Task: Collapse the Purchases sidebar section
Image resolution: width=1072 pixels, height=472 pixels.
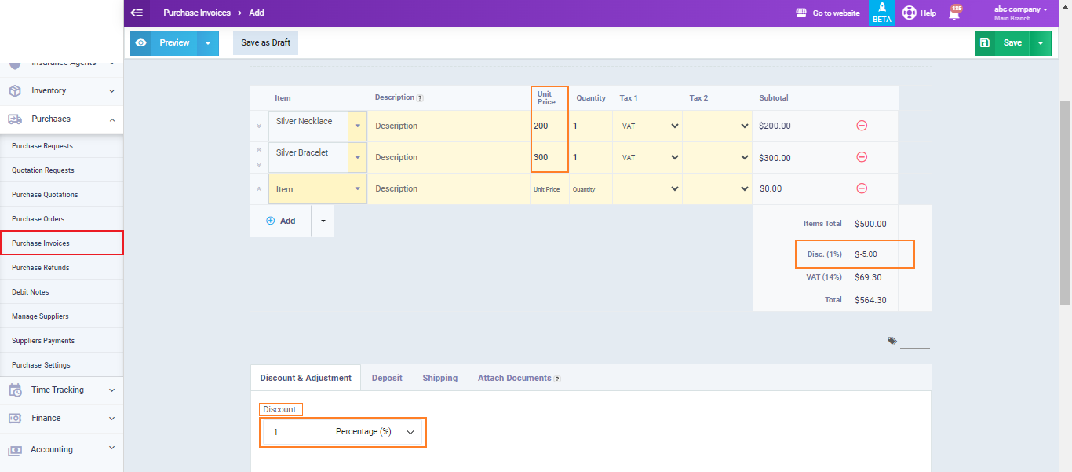Action: tap(61, 119)
